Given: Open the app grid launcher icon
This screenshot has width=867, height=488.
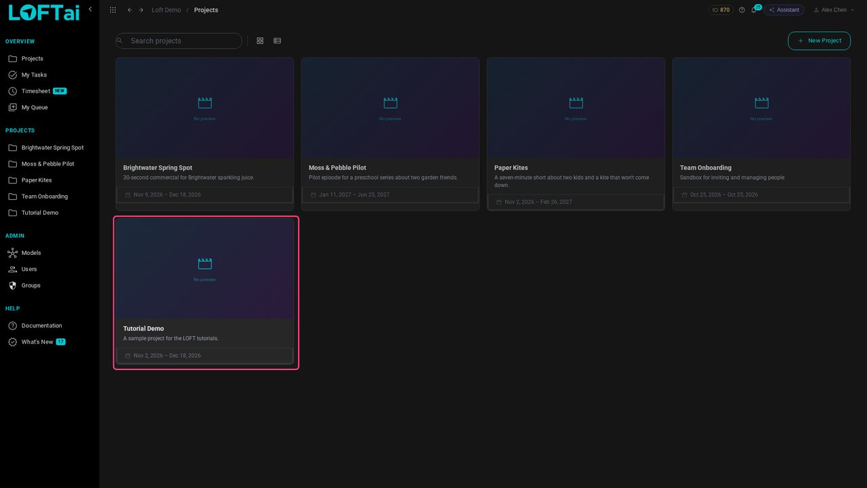Looking at the screenshot, I should 112,10.
